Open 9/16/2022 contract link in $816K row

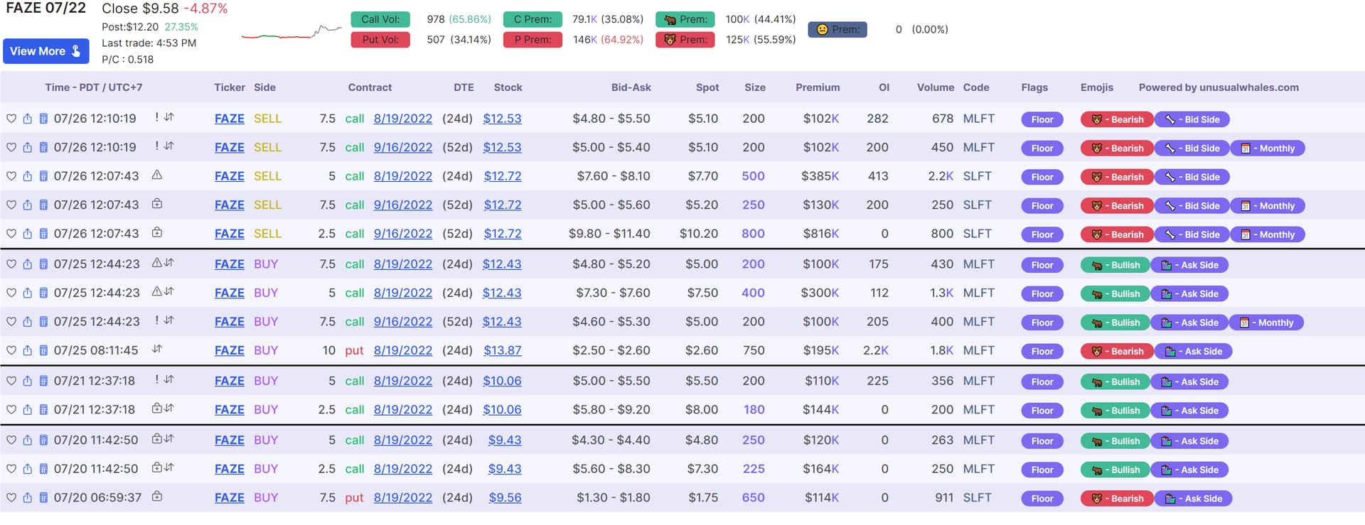pyautogui.click(x=403, y=234)
